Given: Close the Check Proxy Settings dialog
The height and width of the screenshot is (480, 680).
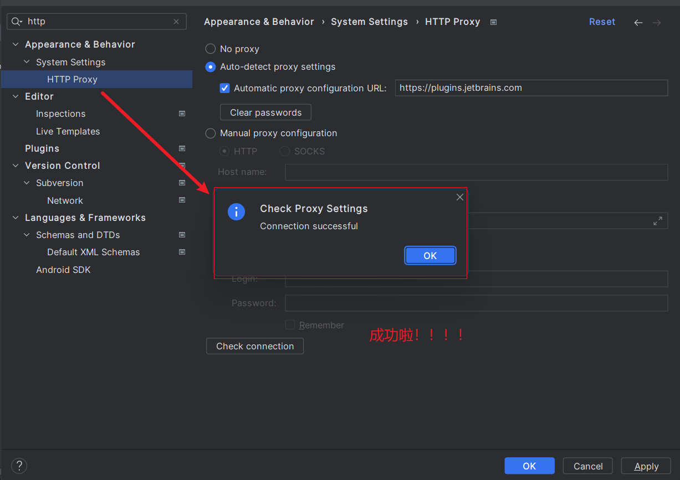Looking at the screenshot, I should (x=459, y=197).
